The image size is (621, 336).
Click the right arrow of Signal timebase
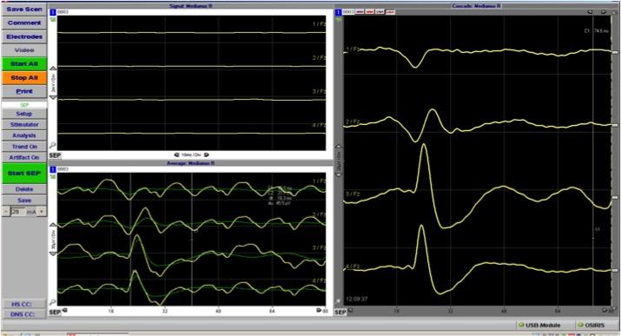click(207, 155)
